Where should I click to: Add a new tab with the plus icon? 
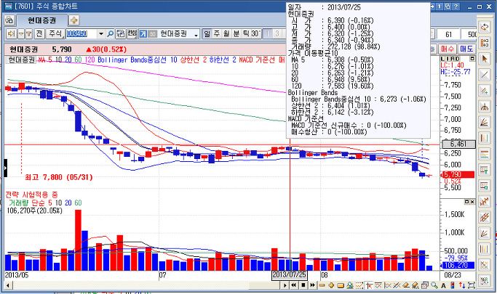pyautogui.click(x=73, y=20)
